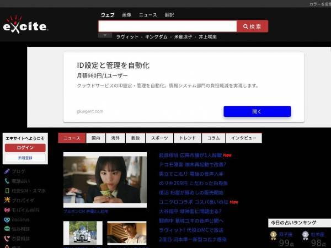Click the speech bubble icon for 悩み相談
Screen dimensions: 331x248
pos(7,229)
